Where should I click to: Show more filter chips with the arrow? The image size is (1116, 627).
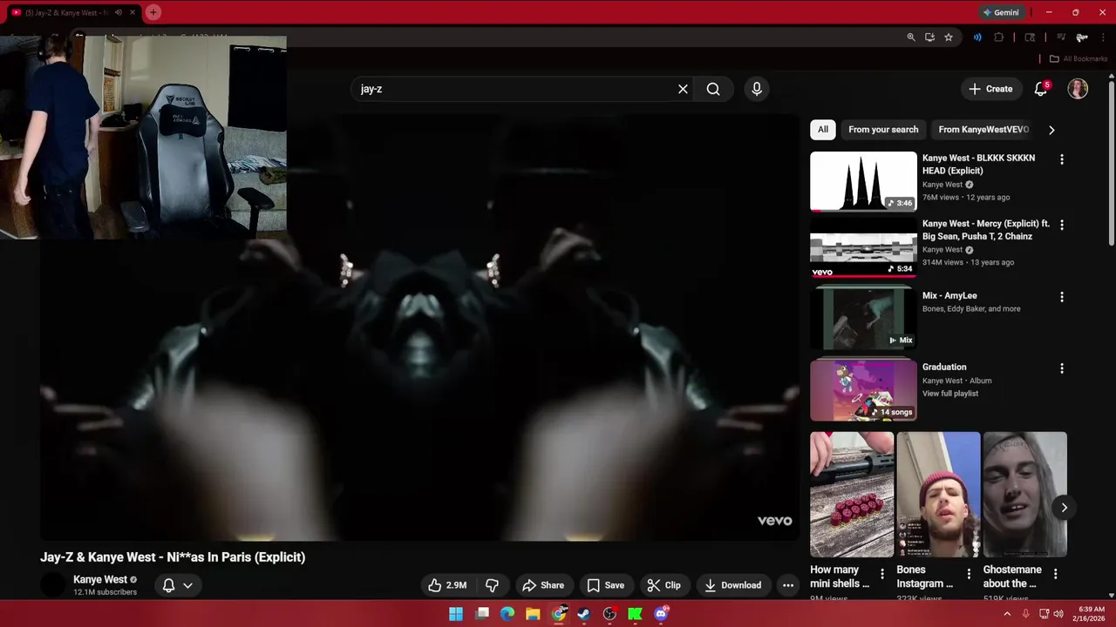pyautogui.click(x=1051, y=130)
